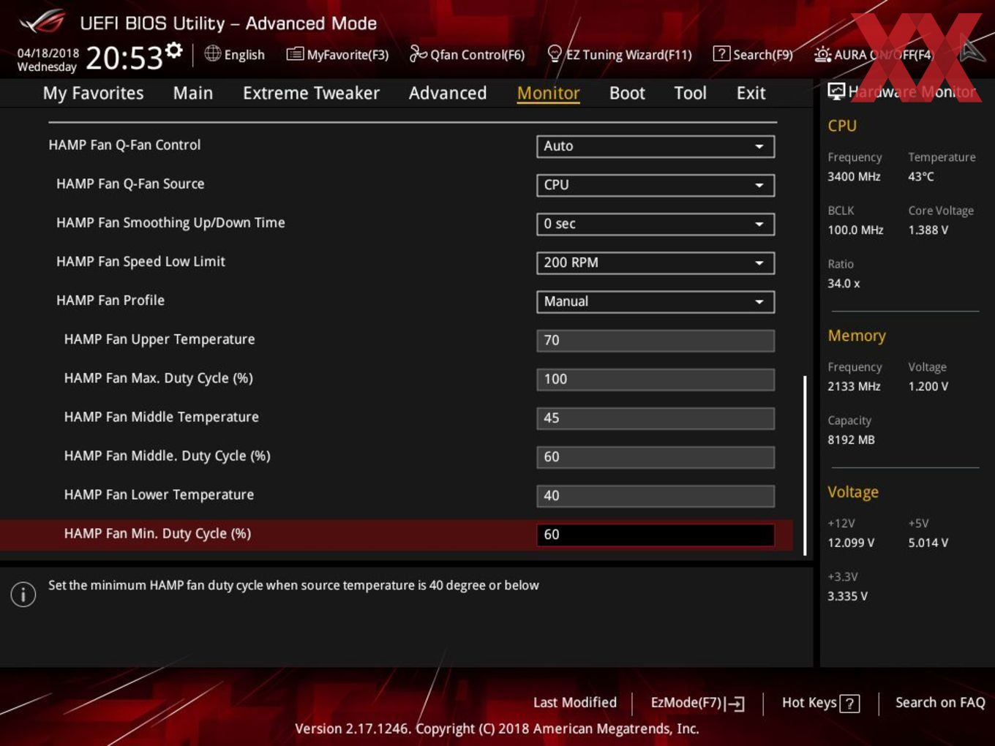Image resolution: width=995 pixels, height=746 pixels.
Task: Click the HAMP Fan Lower Temperature field
Action: coord(656,495)
